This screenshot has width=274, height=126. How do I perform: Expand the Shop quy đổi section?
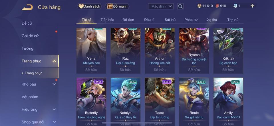point(54,122)
